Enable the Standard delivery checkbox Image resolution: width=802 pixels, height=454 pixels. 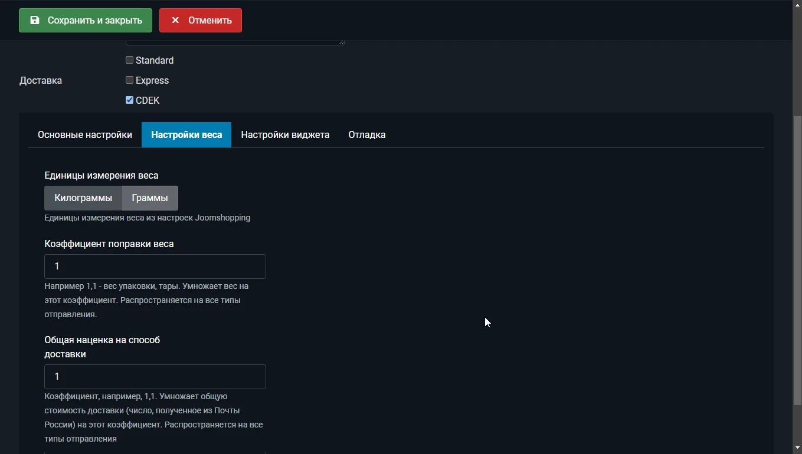[129, 60]
